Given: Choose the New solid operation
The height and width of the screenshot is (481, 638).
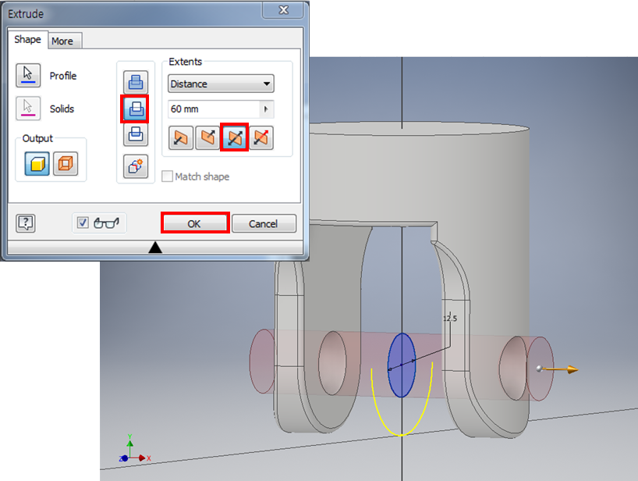Looking at the screenshot, I should (x=136, y=166).
